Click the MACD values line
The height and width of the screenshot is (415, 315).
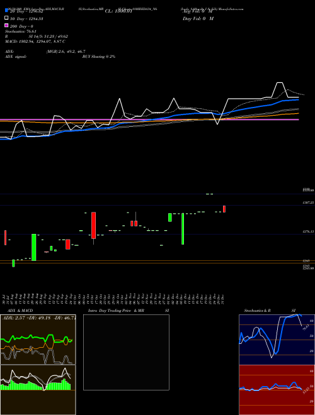(35, 41)
